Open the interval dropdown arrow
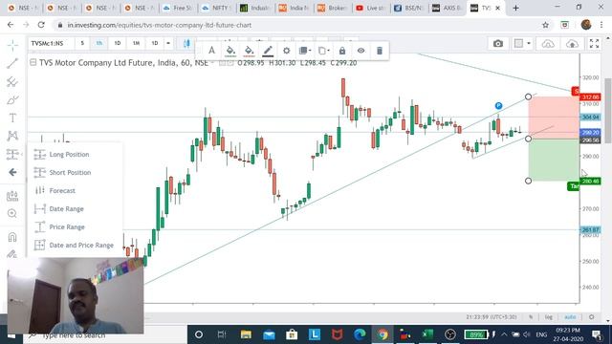 (x=168, y=43)
